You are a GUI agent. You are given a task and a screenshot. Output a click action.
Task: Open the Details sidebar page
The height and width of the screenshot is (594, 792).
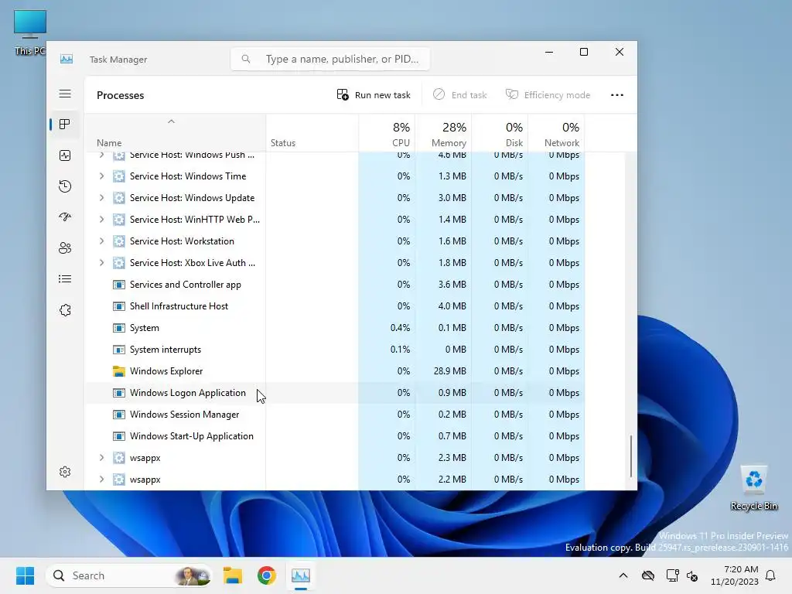pyautogui.click(x=65, y=278)
